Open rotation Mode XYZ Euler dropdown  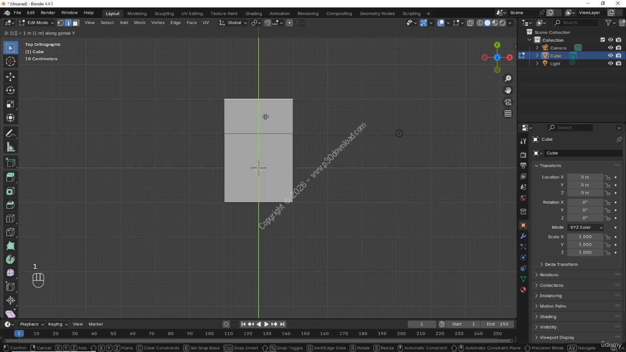[585, 227]
